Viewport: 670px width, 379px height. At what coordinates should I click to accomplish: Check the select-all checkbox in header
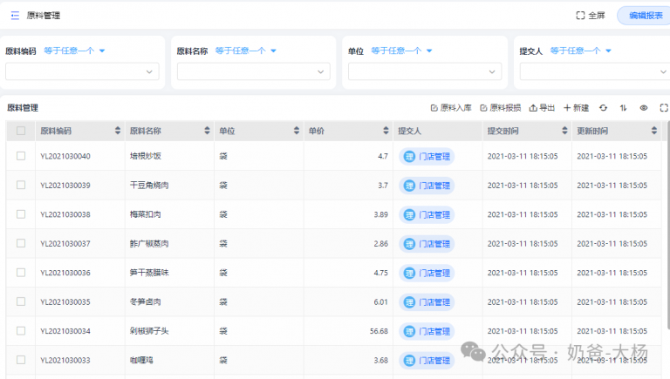tap(21, 131)
